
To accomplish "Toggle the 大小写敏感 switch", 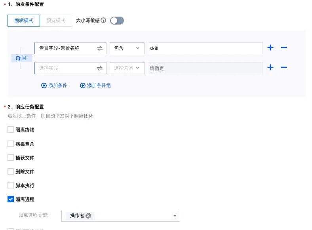I will pos(117,21).
